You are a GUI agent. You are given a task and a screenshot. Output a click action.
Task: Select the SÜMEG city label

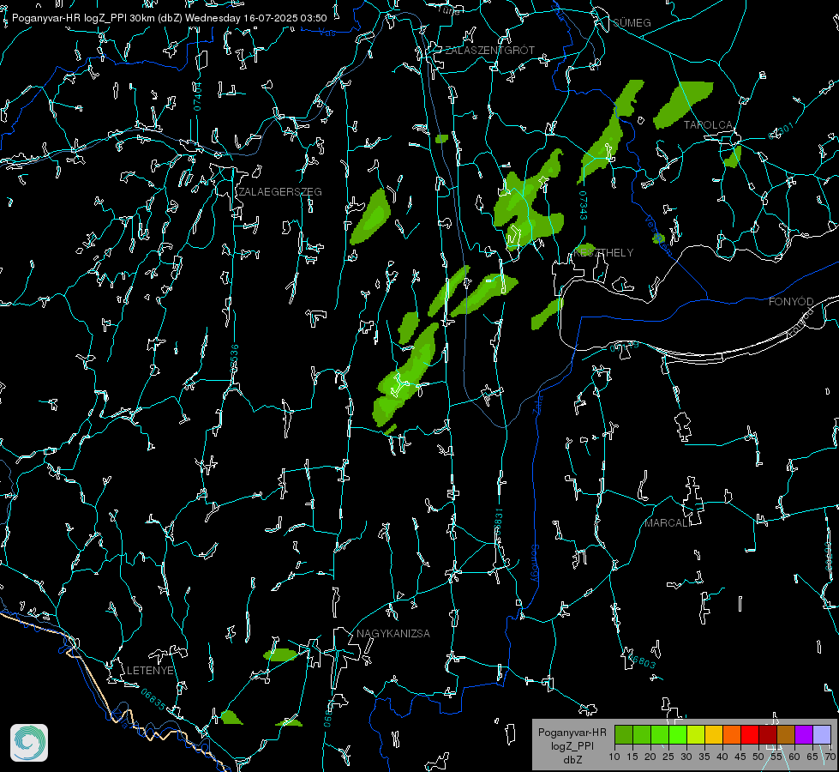click(x=632, y=23)
